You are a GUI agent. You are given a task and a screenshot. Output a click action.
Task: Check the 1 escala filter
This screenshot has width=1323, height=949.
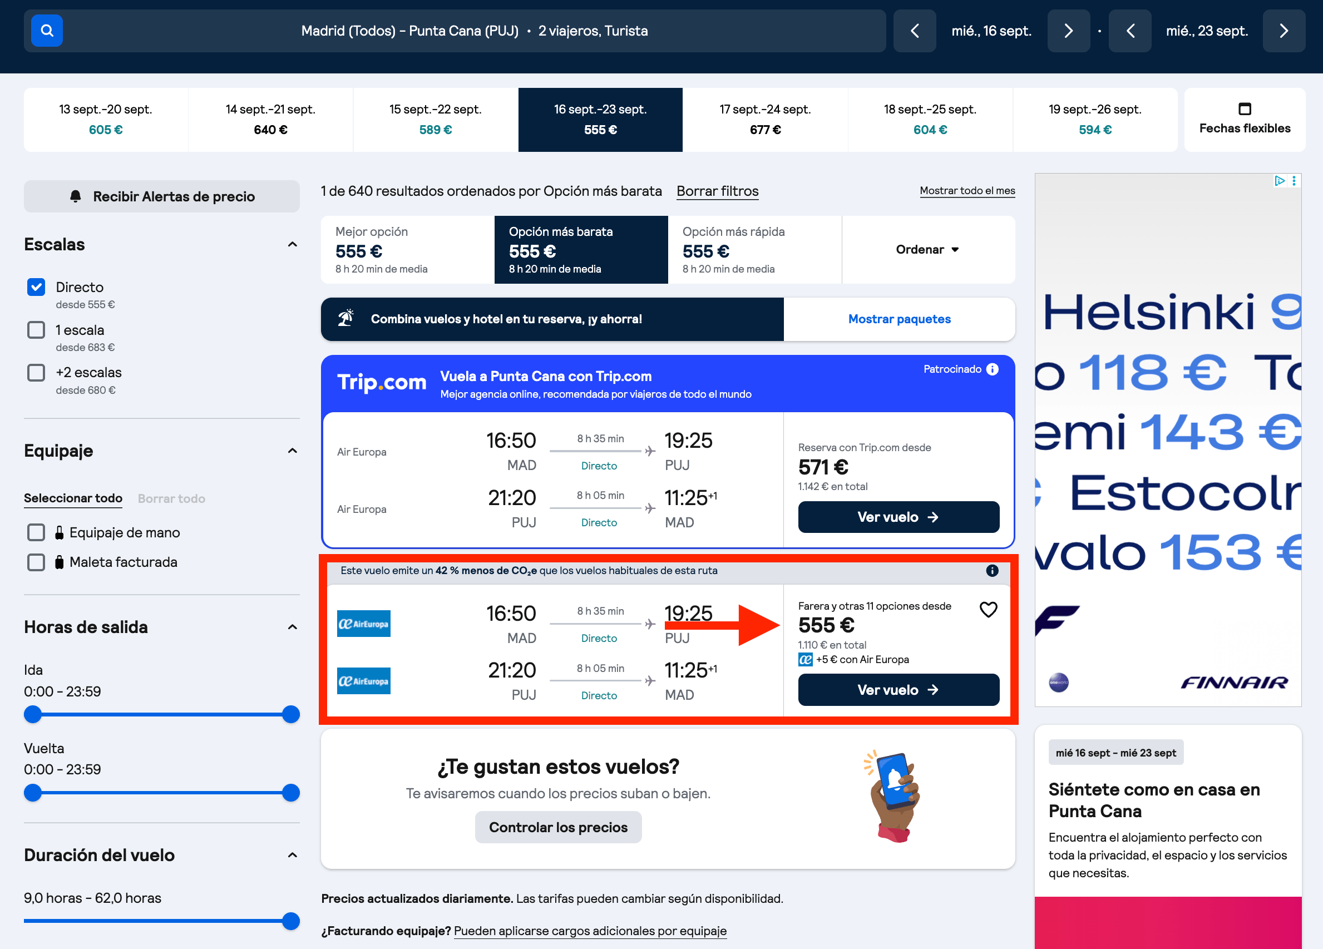(36, 329)
